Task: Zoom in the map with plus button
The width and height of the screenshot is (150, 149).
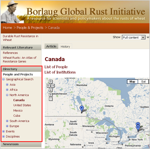Action: 51,95
